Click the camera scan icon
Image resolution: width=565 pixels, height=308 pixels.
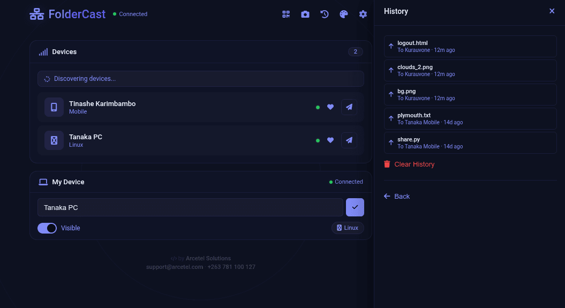tap(305, 14)
